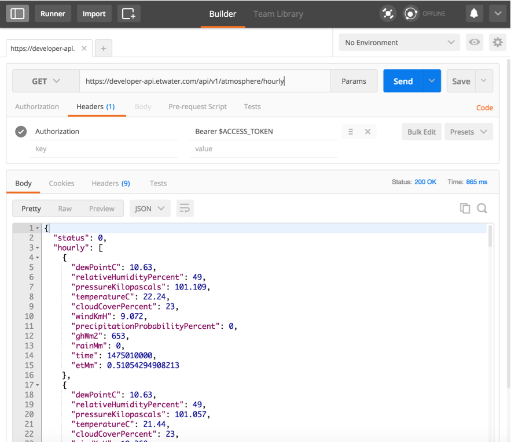511x442 pixels.
Task: Open the Presets dropdown
Action: (468, 132)
